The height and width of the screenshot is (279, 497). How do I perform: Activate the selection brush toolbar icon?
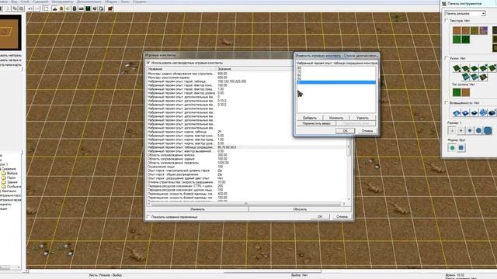(46, 9)
